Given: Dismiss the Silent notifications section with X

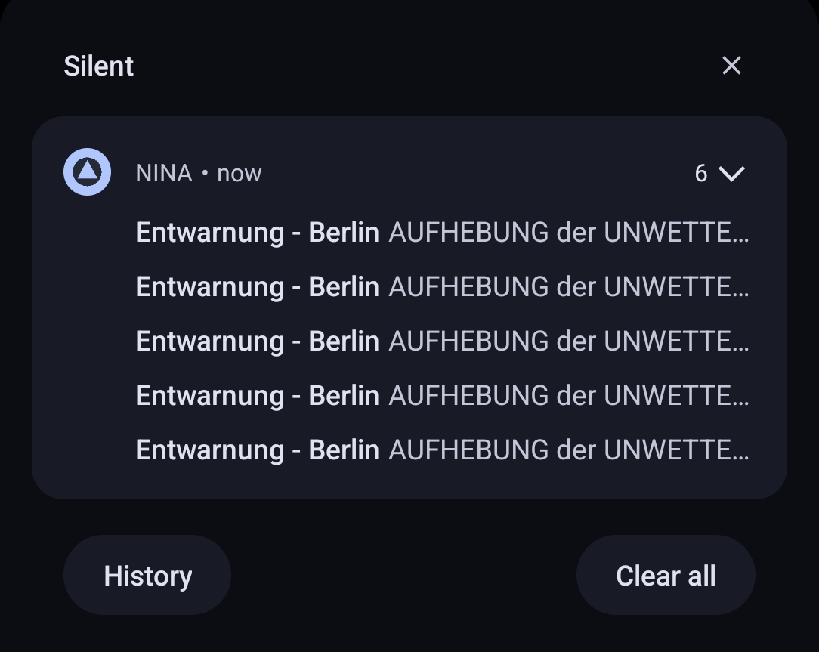Looking at the screenshot, I should pyautogui.click(x=731, y=66).
